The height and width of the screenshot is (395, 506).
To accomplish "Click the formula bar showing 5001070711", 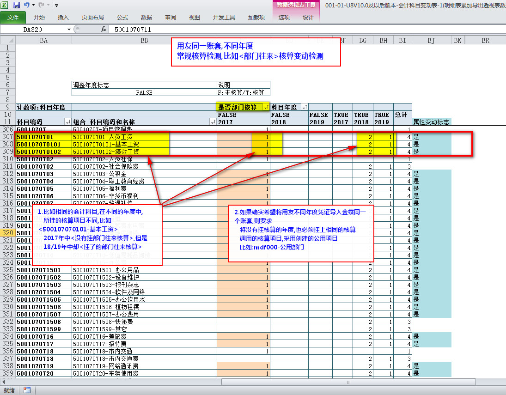I will (x=277, y=29).
